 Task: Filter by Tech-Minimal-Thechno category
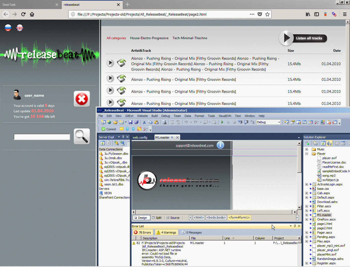tap(190, 38)
